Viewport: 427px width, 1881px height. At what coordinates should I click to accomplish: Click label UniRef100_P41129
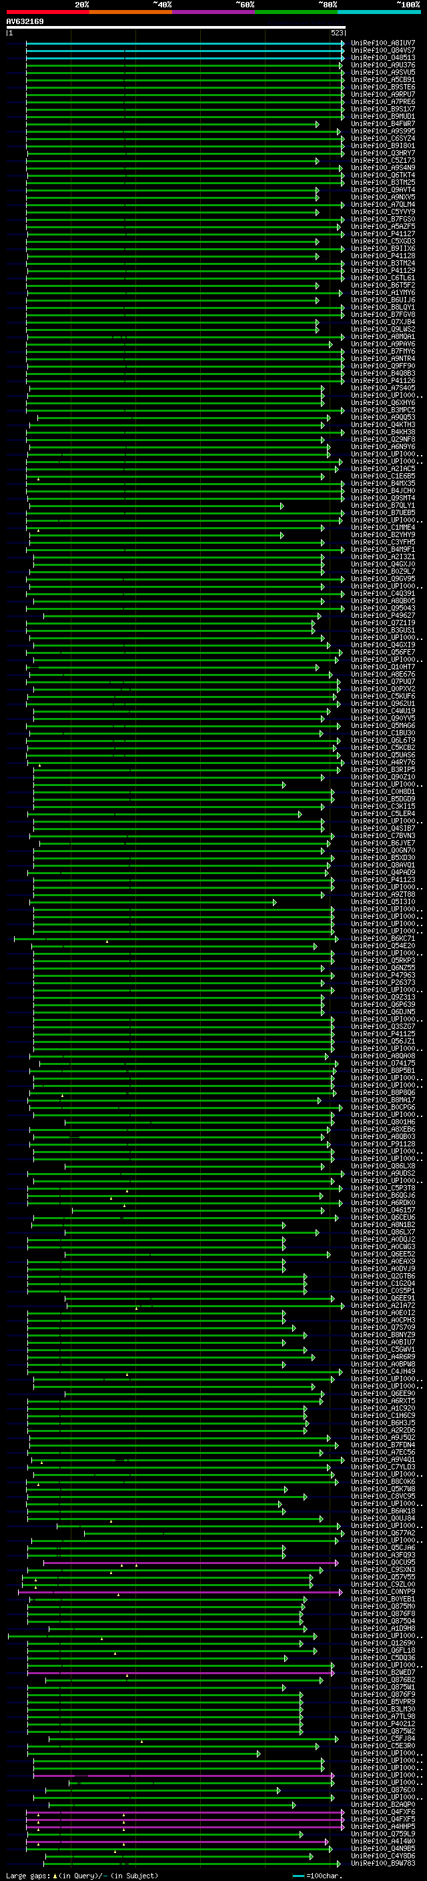[x=382, y=270]
